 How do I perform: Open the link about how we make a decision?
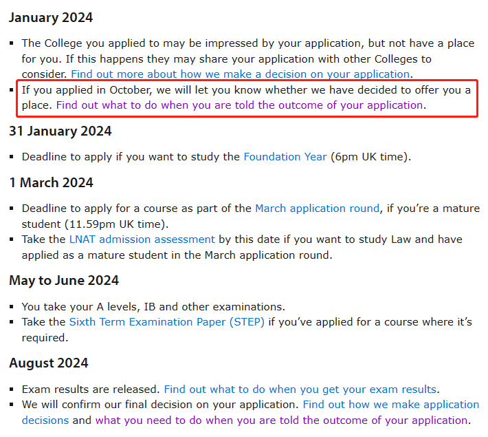[240, 74]
